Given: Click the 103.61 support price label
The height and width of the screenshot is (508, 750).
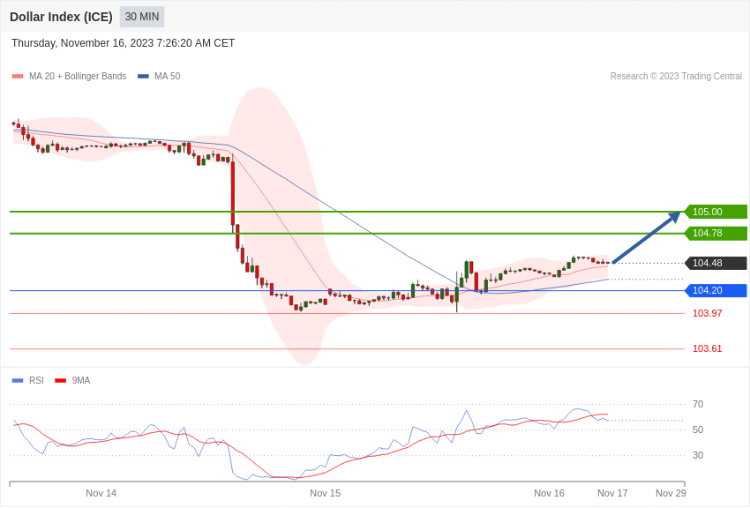Looking at the screenshot, I should [708, 349].
